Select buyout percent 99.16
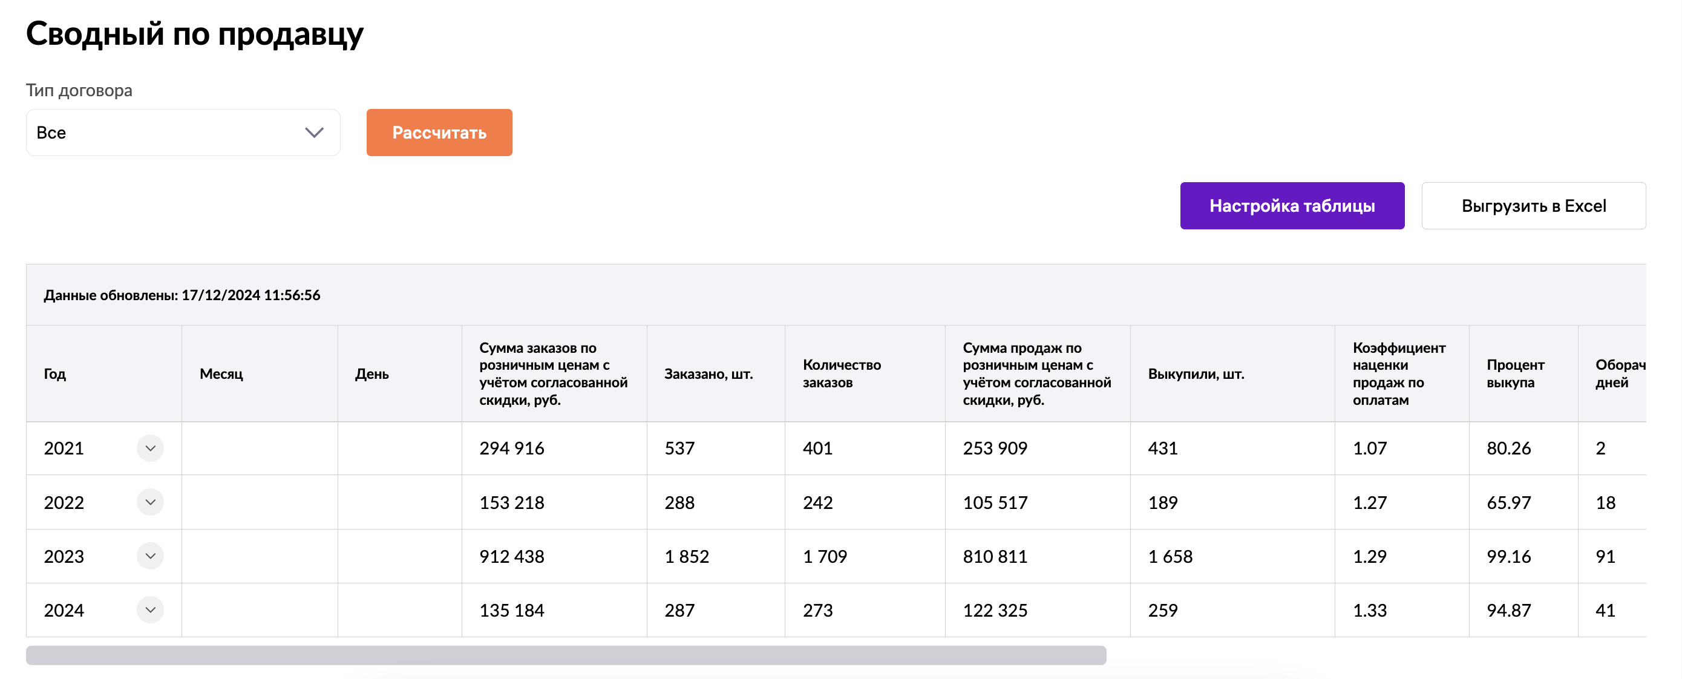This screenshot has width=1682, height=679. click(x=1509, y=556)
